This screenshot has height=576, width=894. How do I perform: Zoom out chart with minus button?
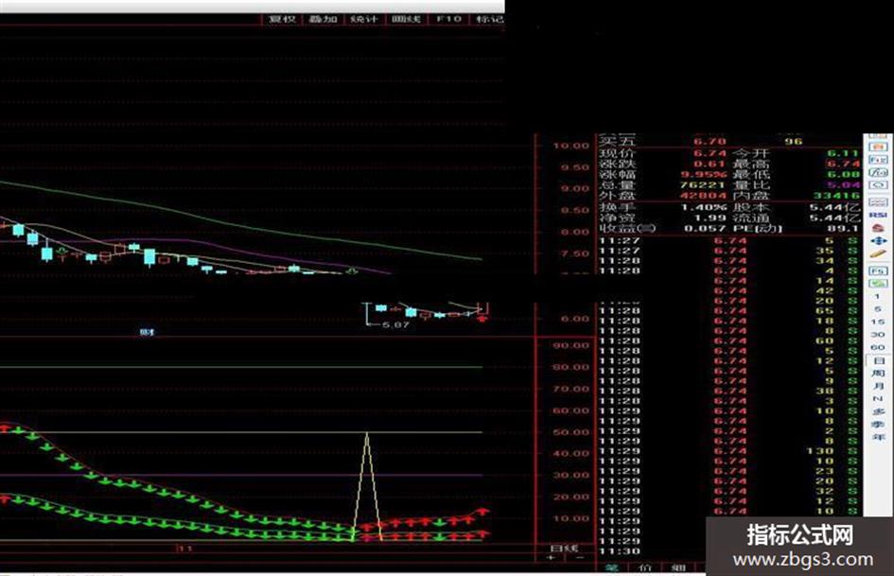point(581,557)
